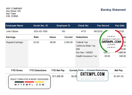
Task: Select the Regular Earnings row label
Action: (14, 42)
